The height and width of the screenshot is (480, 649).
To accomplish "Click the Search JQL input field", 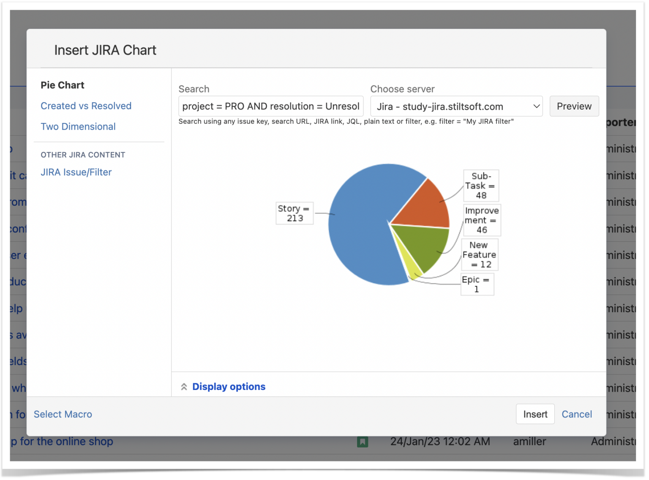I will pos(271,106).
